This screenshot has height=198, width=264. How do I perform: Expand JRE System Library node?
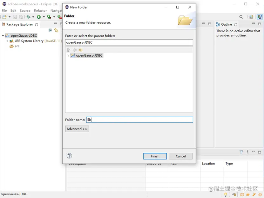7,41
